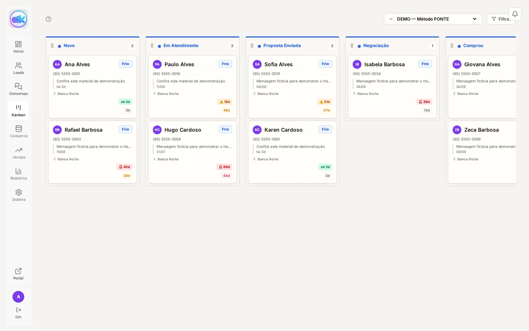Open Conversas chat section

coord(18,89)
